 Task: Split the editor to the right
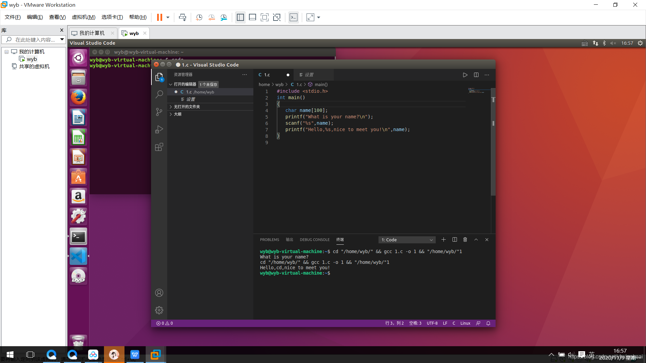coord(476,75)
